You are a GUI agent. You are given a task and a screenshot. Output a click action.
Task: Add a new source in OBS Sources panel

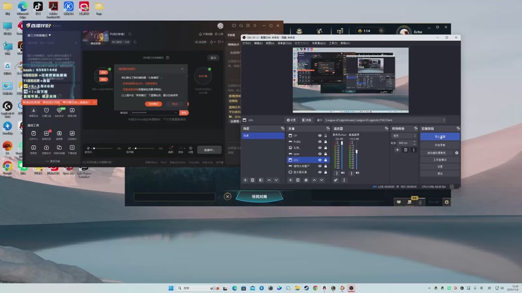point(290,180)
